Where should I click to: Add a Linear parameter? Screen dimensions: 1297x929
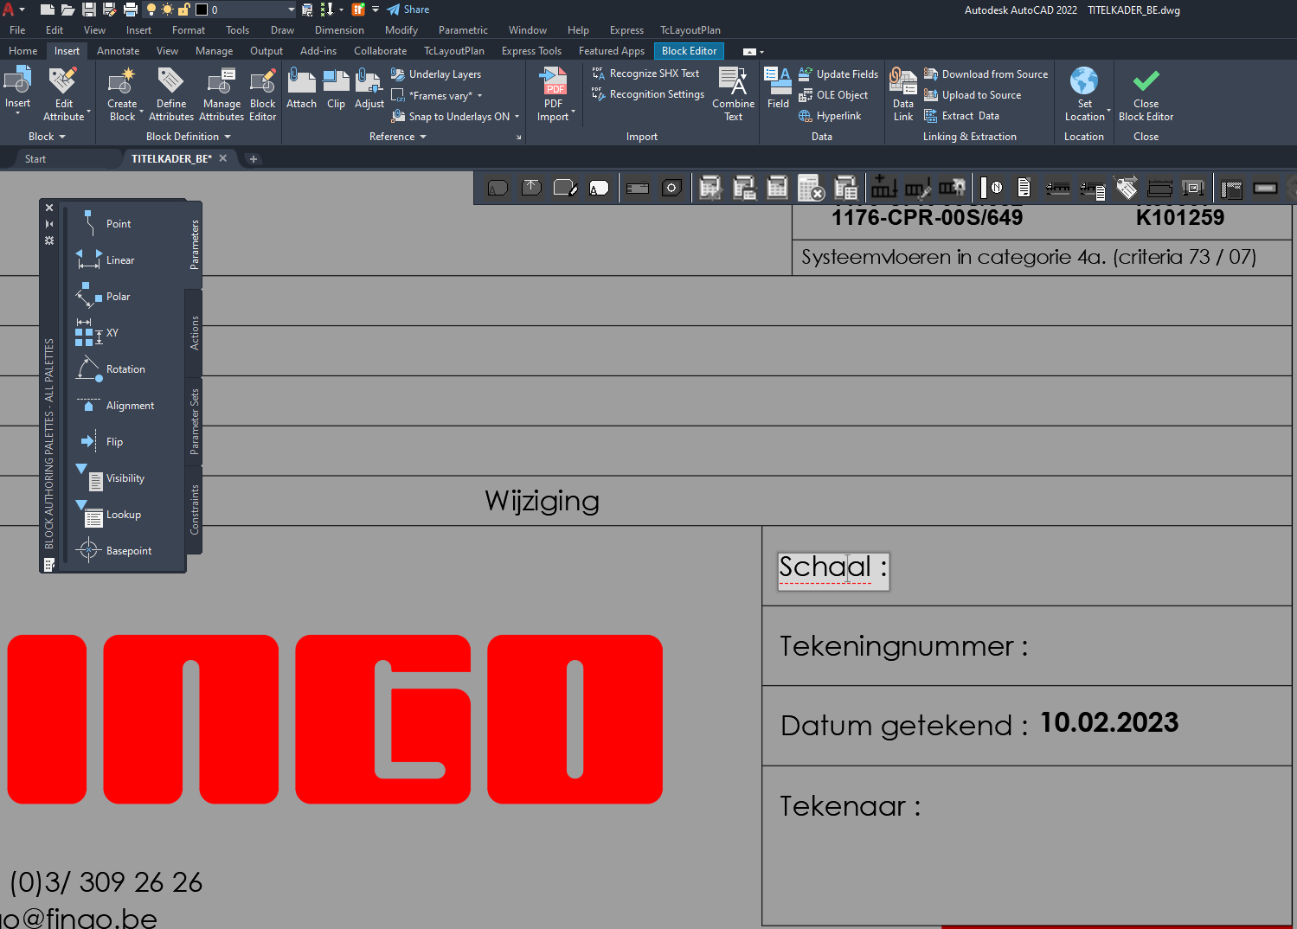[x=107, y=259]
